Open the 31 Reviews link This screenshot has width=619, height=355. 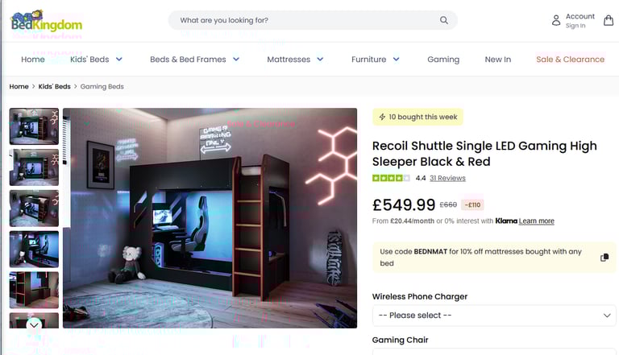pyautogui.click(x=447, y=178)
